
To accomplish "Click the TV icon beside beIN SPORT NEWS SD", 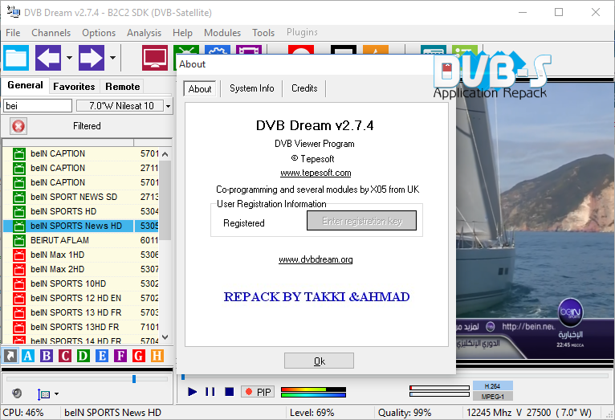I will (x=18, y=197).
